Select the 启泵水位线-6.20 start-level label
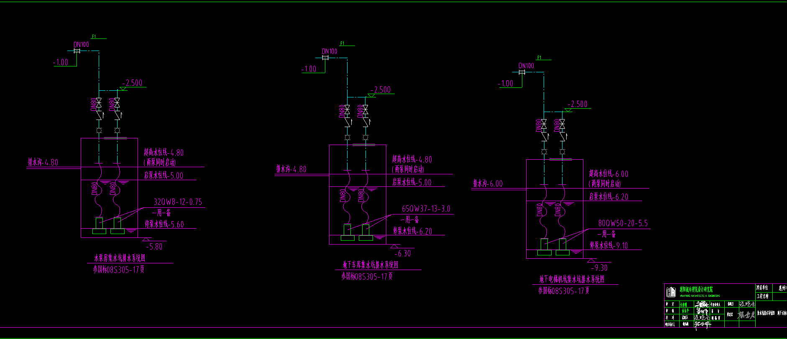787x339 pixels. coord(608,196)
